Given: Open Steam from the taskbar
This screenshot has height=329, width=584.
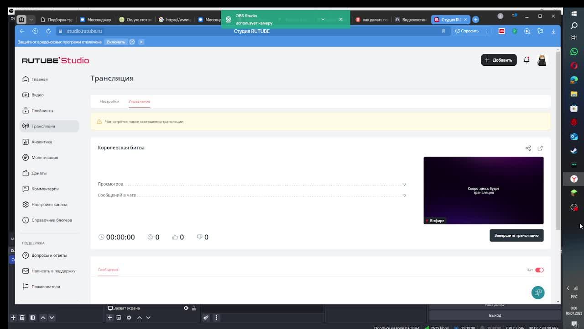Looking at the screenshot, I should pyautogui.click(x=574, y=151).
